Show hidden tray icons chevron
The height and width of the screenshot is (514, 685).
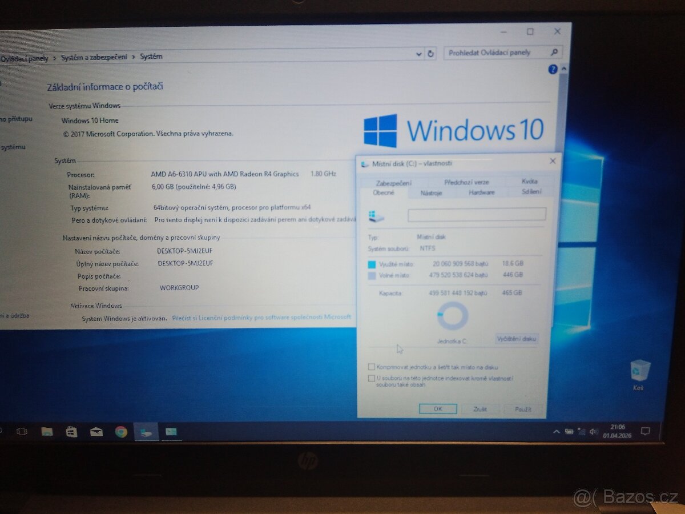click(x=557, y=432)
